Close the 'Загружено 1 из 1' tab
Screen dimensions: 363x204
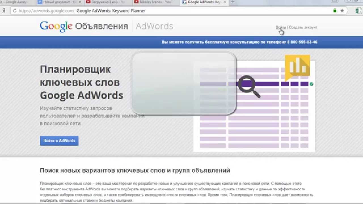click(128, 2)
